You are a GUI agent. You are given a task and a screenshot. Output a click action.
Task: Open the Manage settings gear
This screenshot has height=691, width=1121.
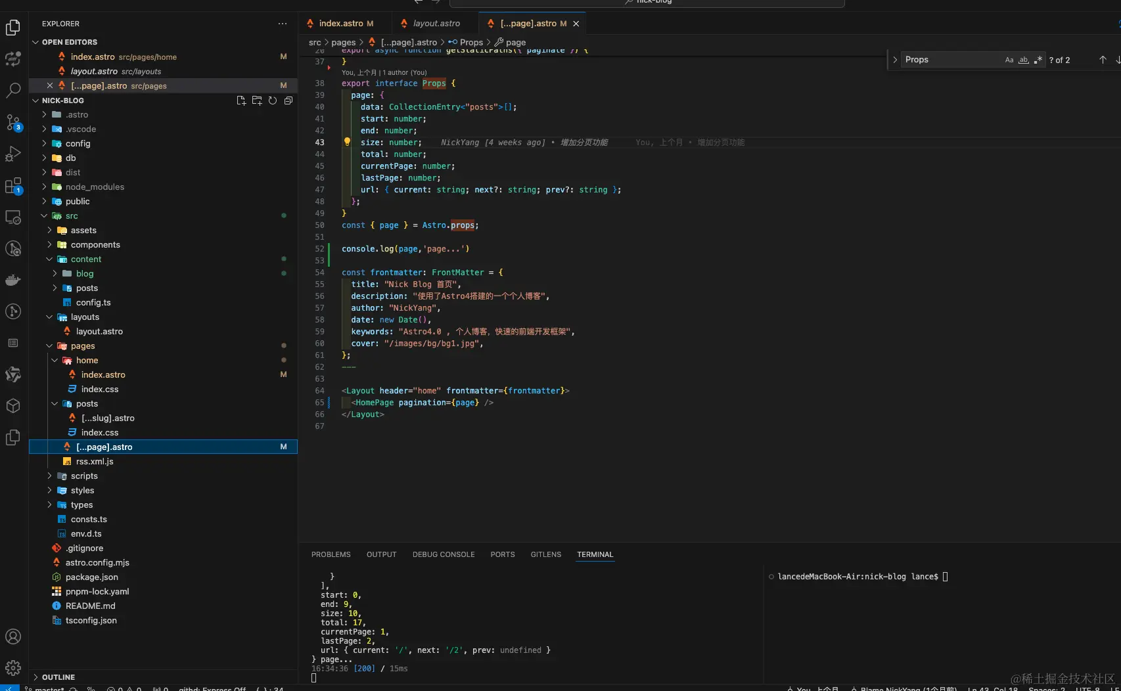click(x=13, y=668)
